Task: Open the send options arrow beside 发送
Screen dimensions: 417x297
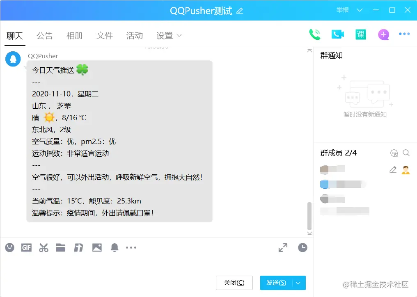Action: pyautogui.click(x=298, y=283)
